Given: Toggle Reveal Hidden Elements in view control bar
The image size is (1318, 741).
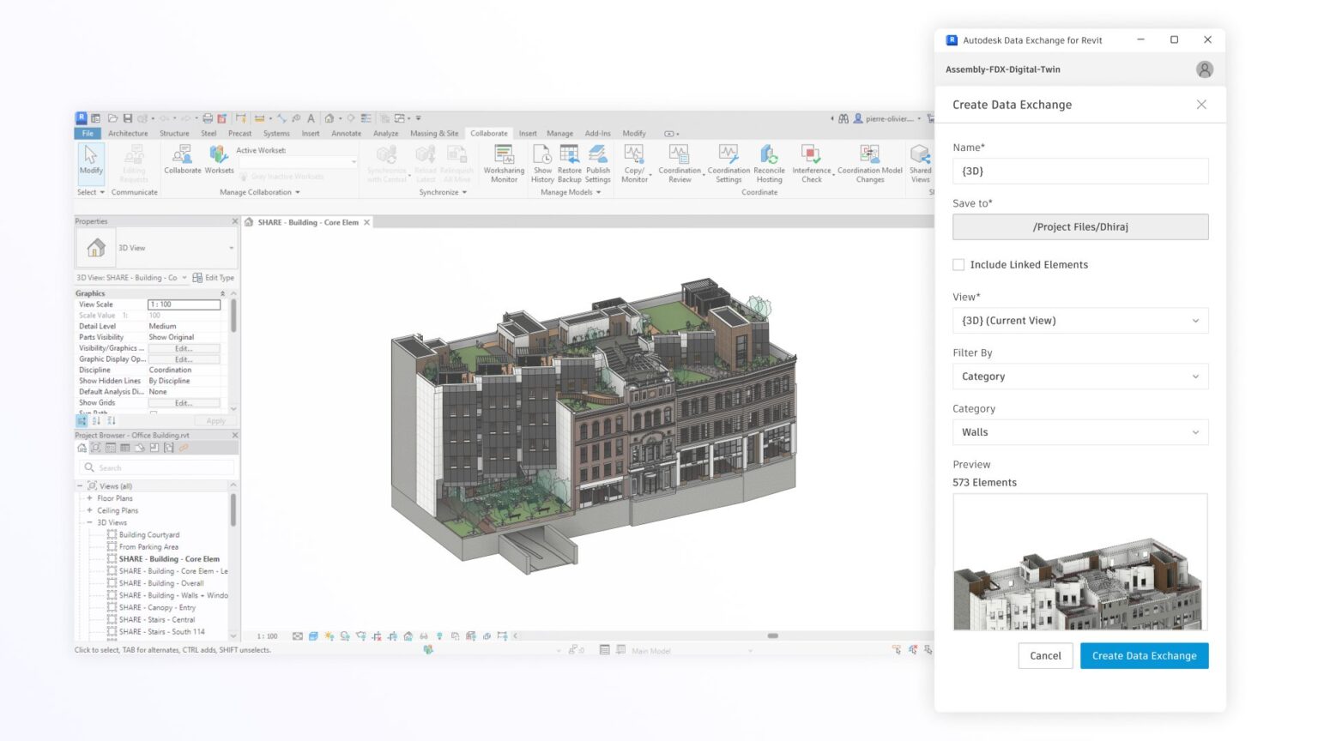Looking at the screenshot, I should (439, 636).
